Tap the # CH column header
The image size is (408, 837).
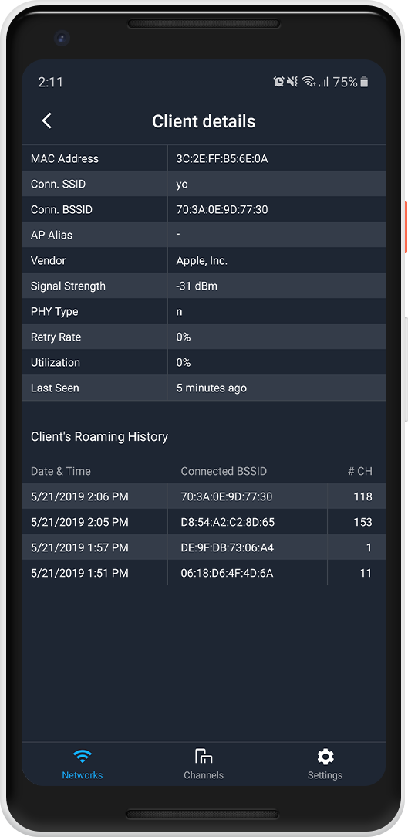coord(360,471)
